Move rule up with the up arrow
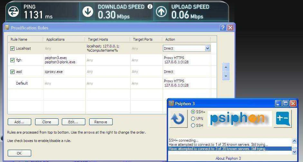The height and width of the screenshot is (162, 303). point(226,67)
